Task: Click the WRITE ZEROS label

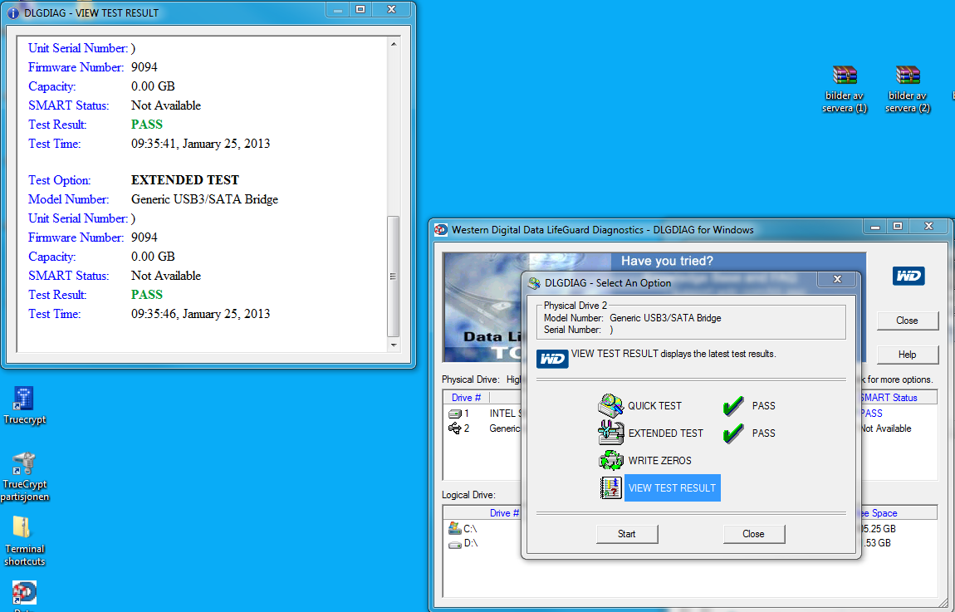Action: 659,460
